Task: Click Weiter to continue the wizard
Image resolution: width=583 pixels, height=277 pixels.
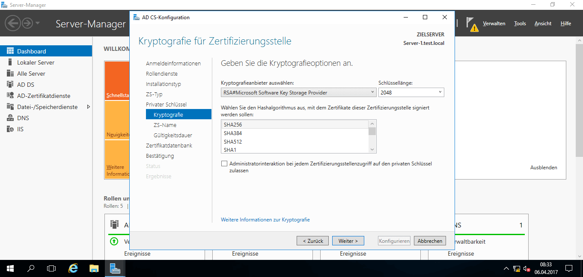Action: pyautogui.click(x=348, y=241)
